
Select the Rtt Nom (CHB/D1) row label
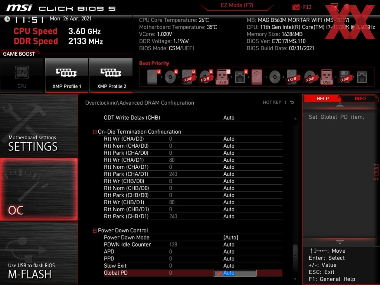126,209
